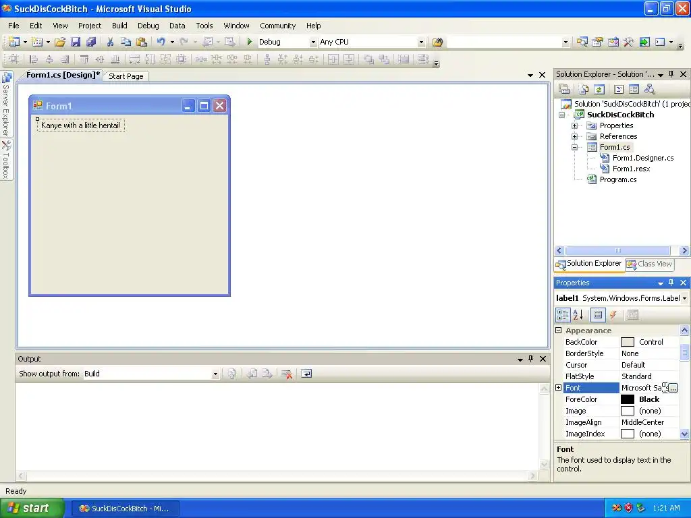Click the New Project toolbar icon
The image size is (691, 518).
[13, 42]
